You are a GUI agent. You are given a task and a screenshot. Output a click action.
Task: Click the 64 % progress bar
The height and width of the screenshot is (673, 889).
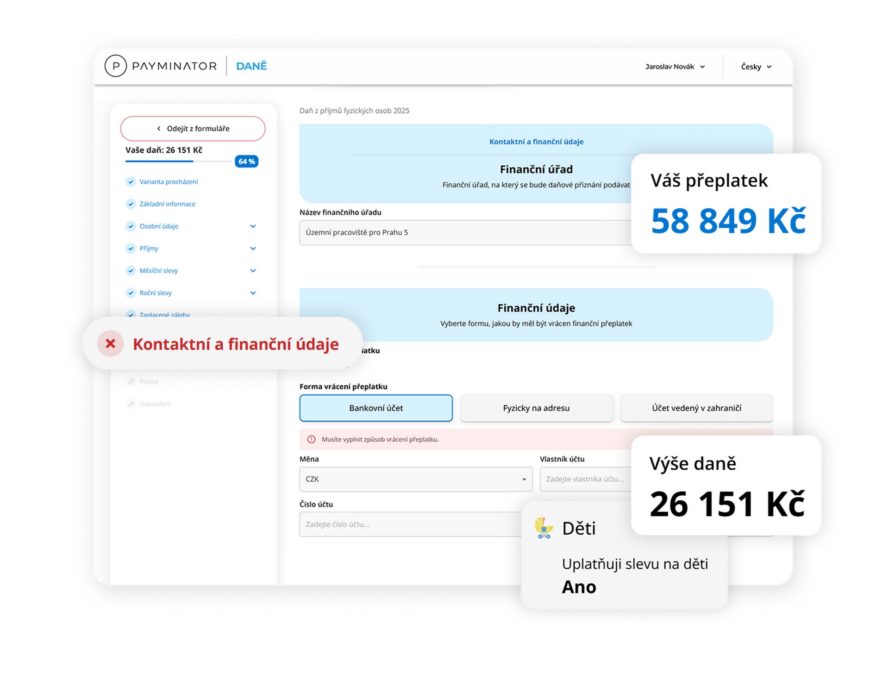[x=178, y=161]
